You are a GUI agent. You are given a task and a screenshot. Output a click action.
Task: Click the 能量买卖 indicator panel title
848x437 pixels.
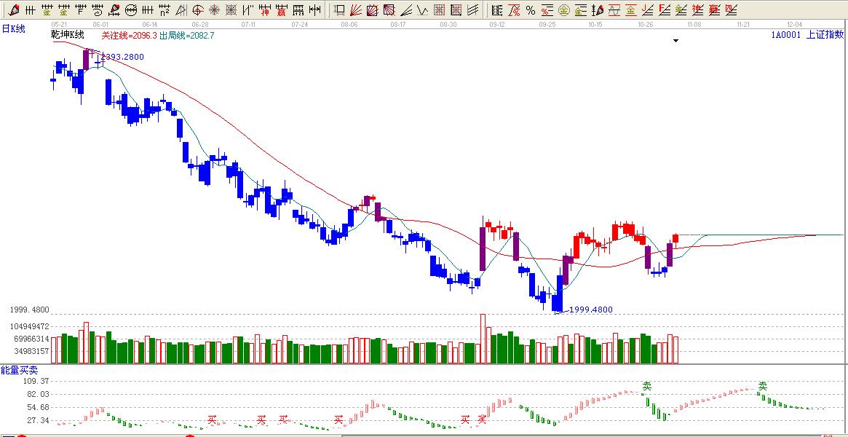pyautogui.click(x=19, y=371)
